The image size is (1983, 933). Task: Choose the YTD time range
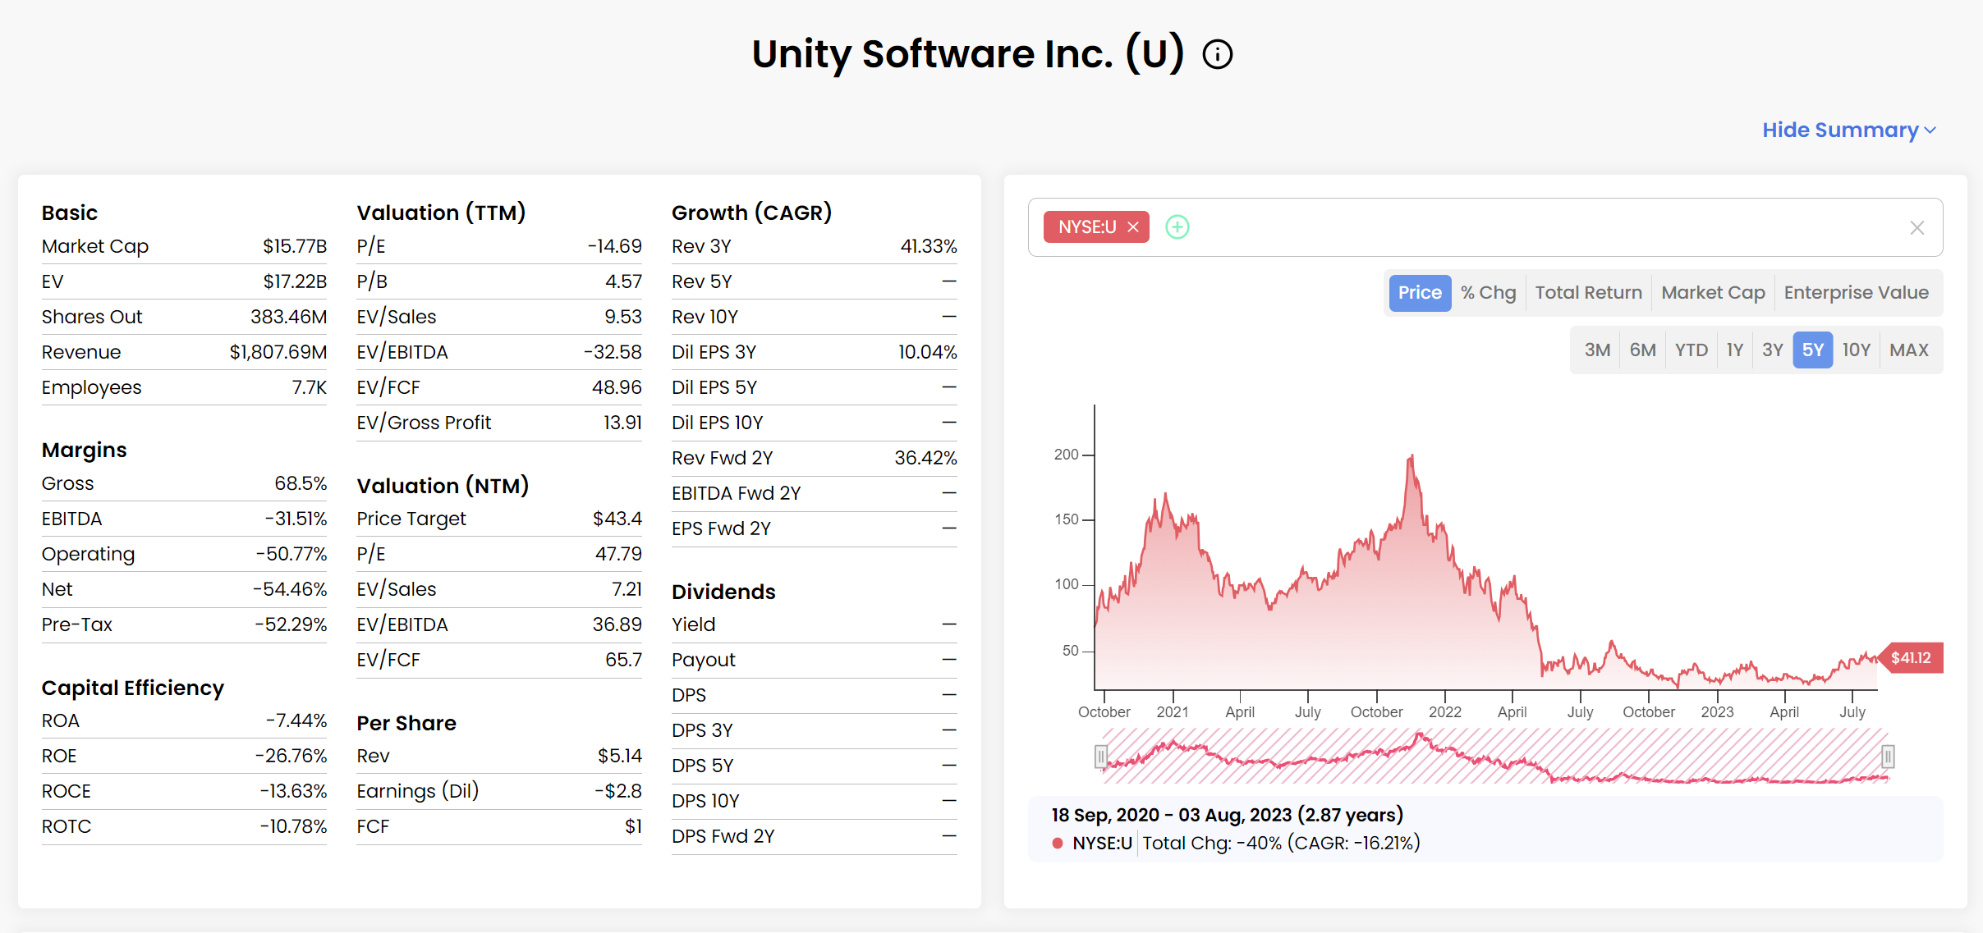pos(1691,350)
